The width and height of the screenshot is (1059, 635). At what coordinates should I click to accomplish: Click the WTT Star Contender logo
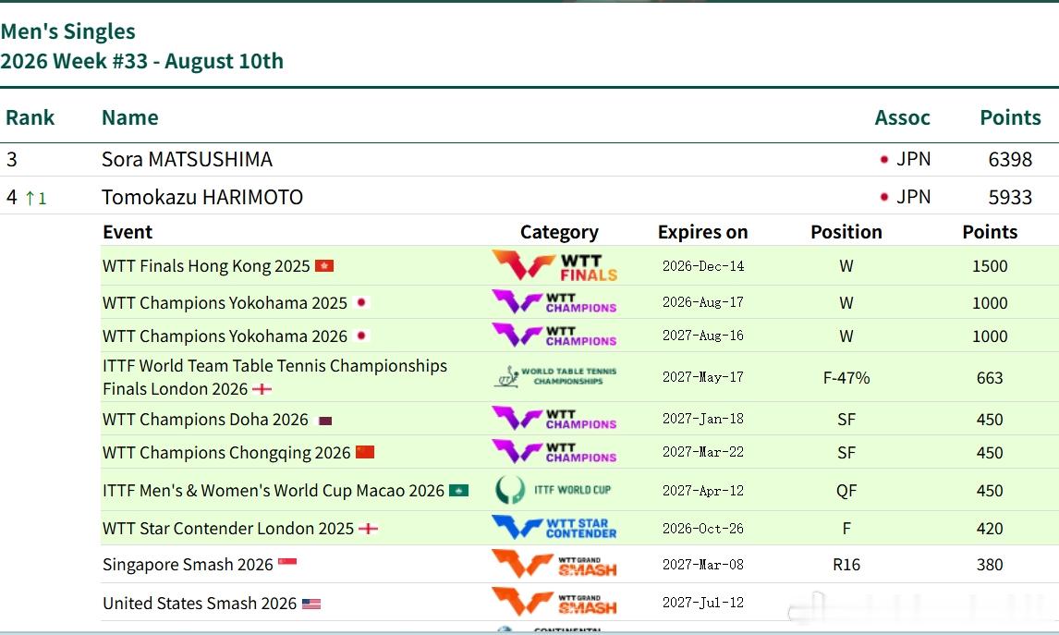tap(554, 528)
